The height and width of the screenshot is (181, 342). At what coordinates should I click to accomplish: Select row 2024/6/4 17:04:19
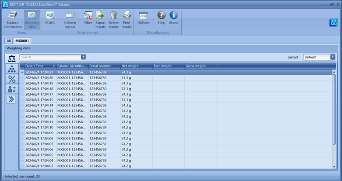point(176,83)
